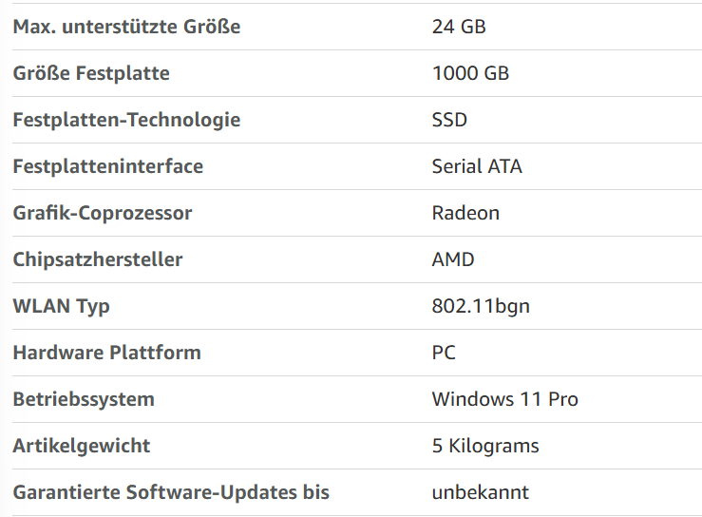This screenshot has width=702, height=517.
Task: Select the 'SSD' value text
Action: click(449, 120)
